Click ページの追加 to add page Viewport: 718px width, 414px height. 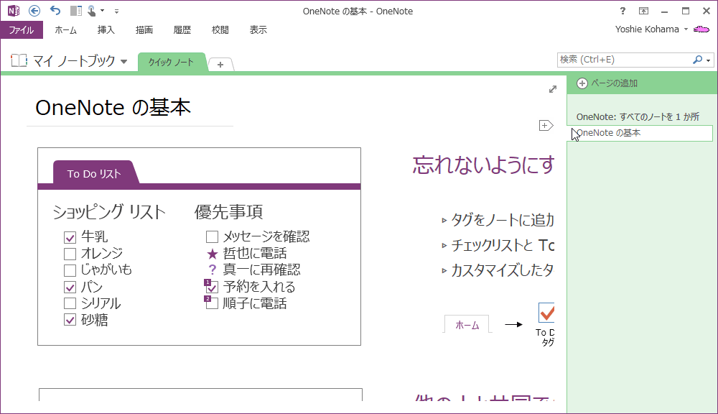click(614, 83)
